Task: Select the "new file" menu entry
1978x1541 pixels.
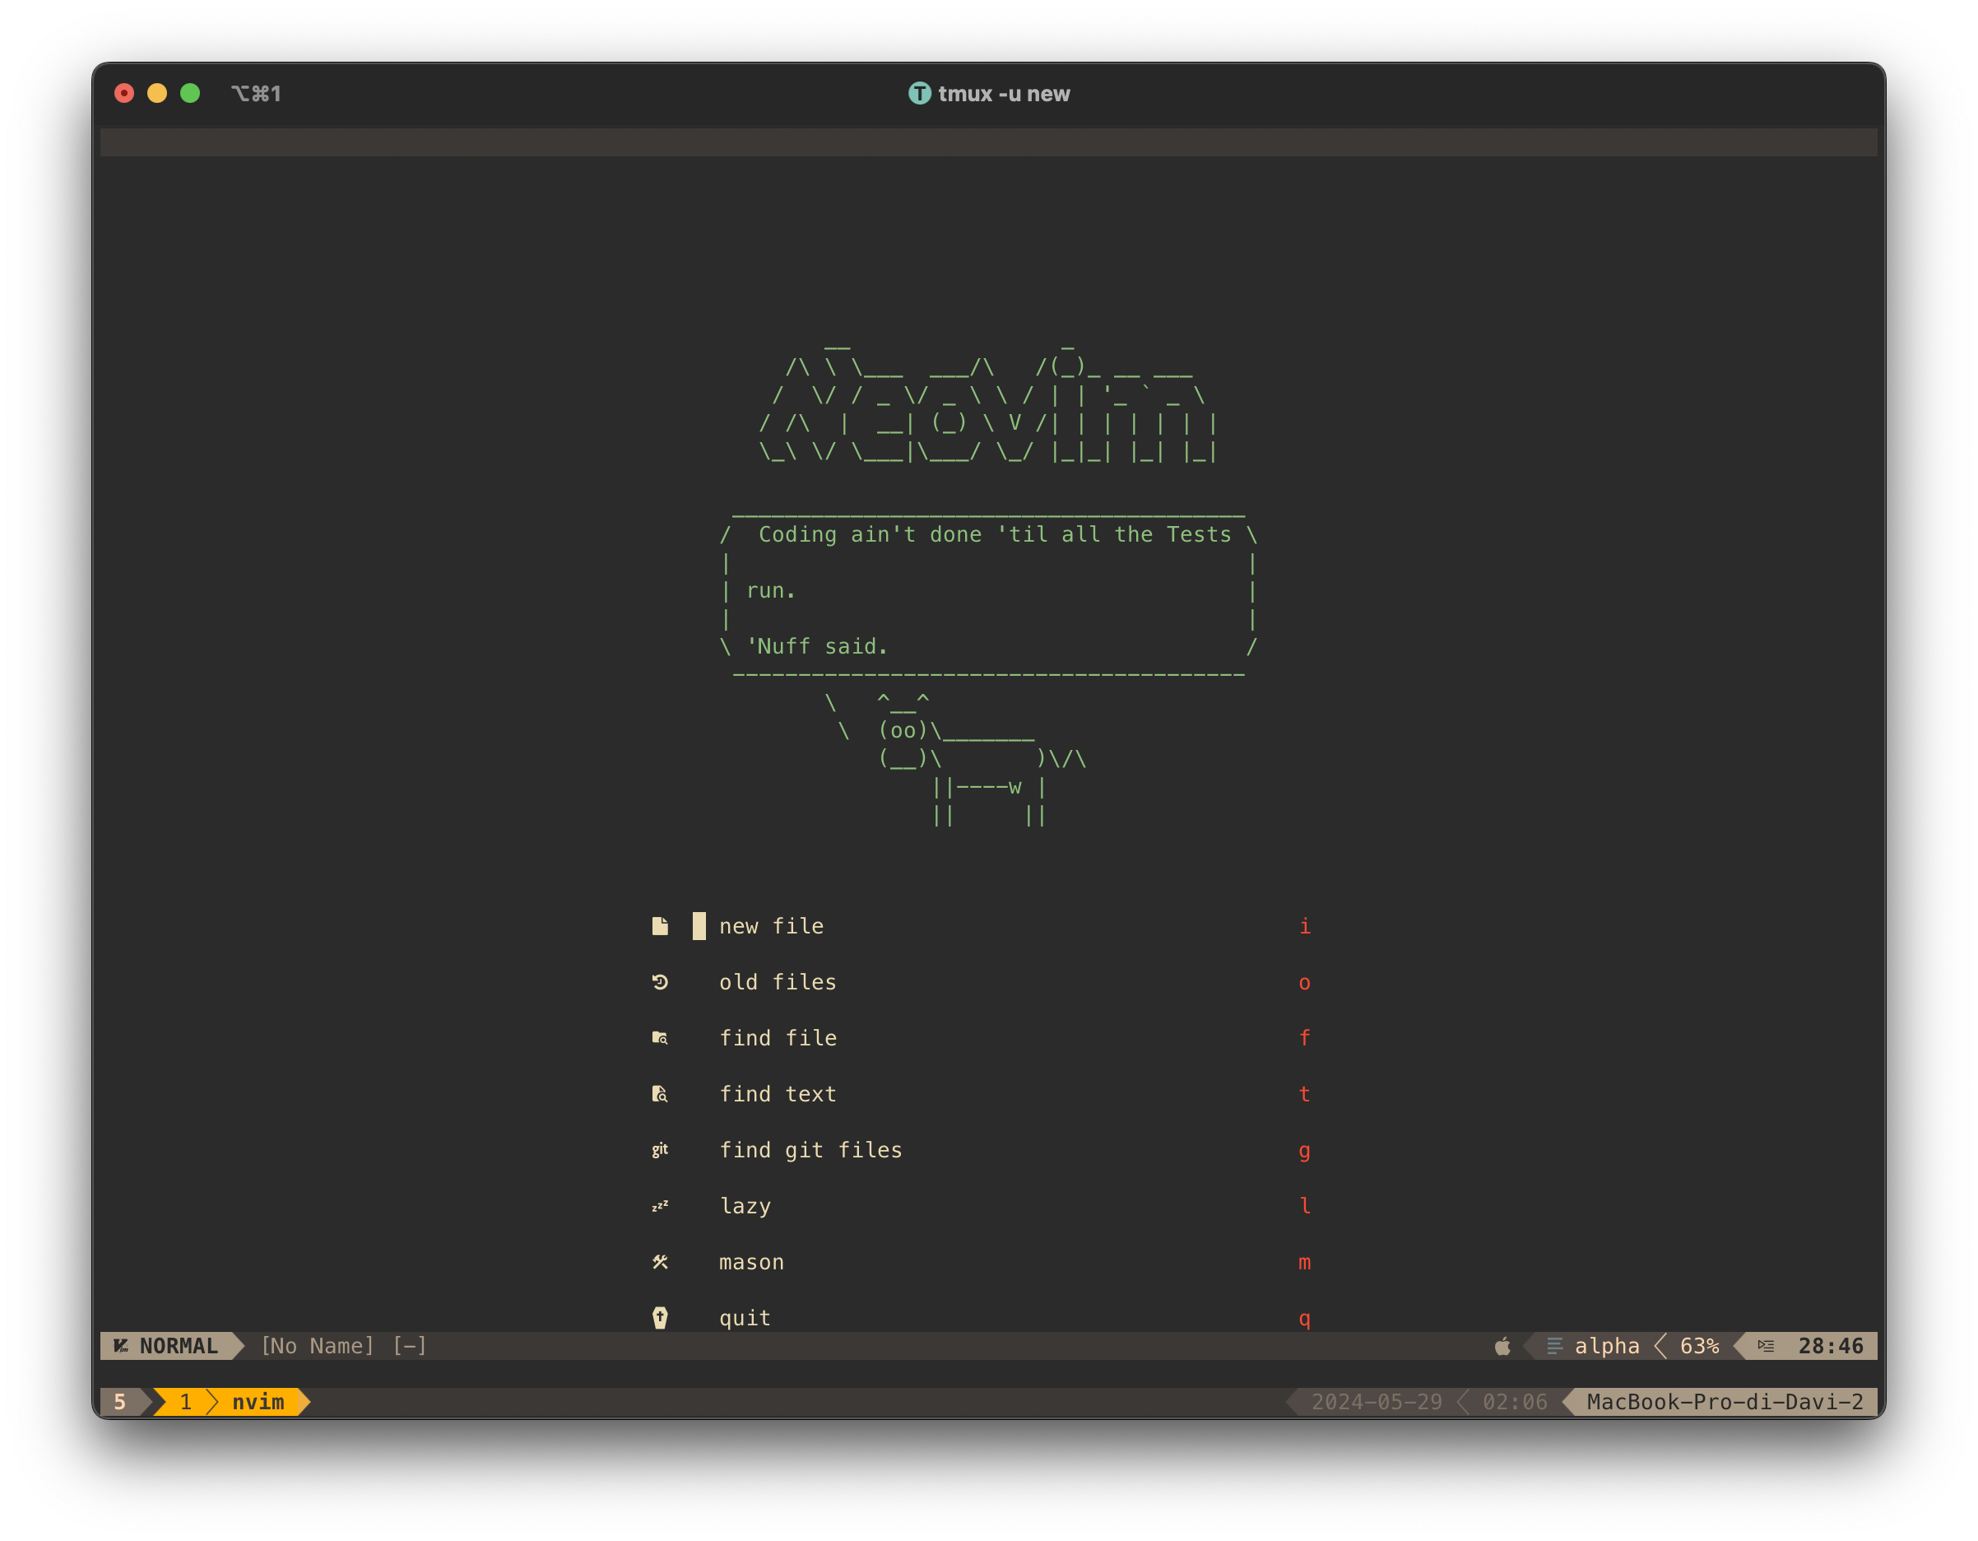Action: (771, 926)
